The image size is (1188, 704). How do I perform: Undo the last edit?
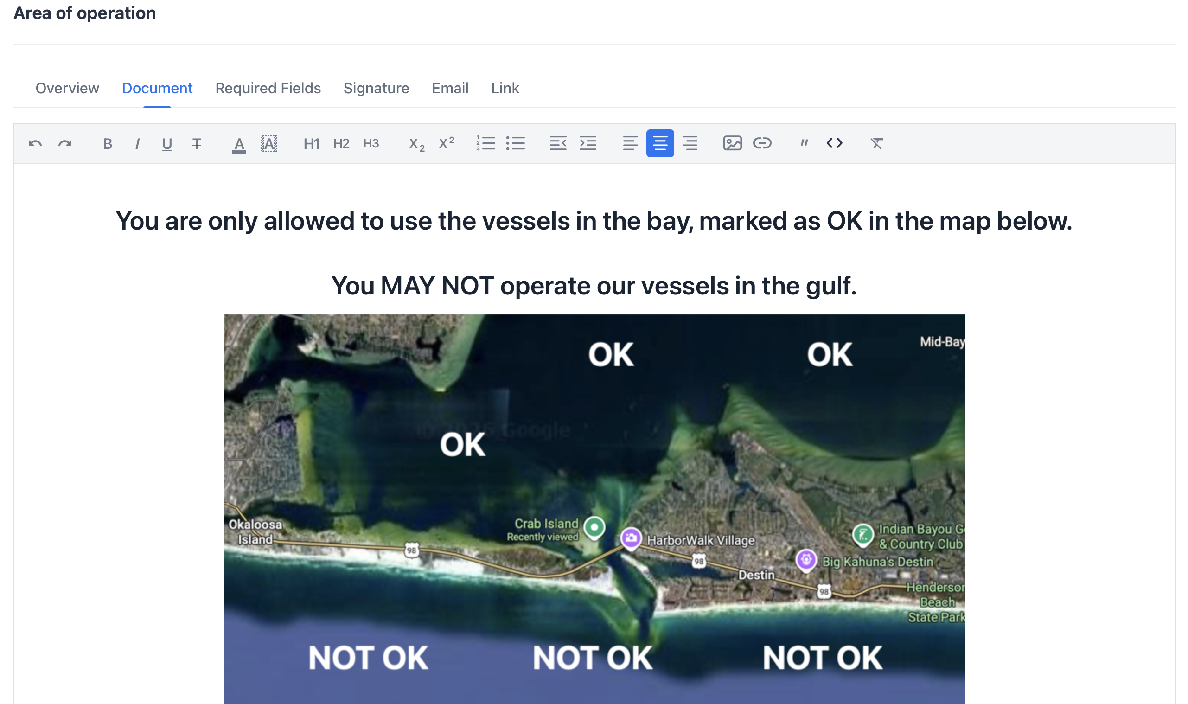[35, 143]
